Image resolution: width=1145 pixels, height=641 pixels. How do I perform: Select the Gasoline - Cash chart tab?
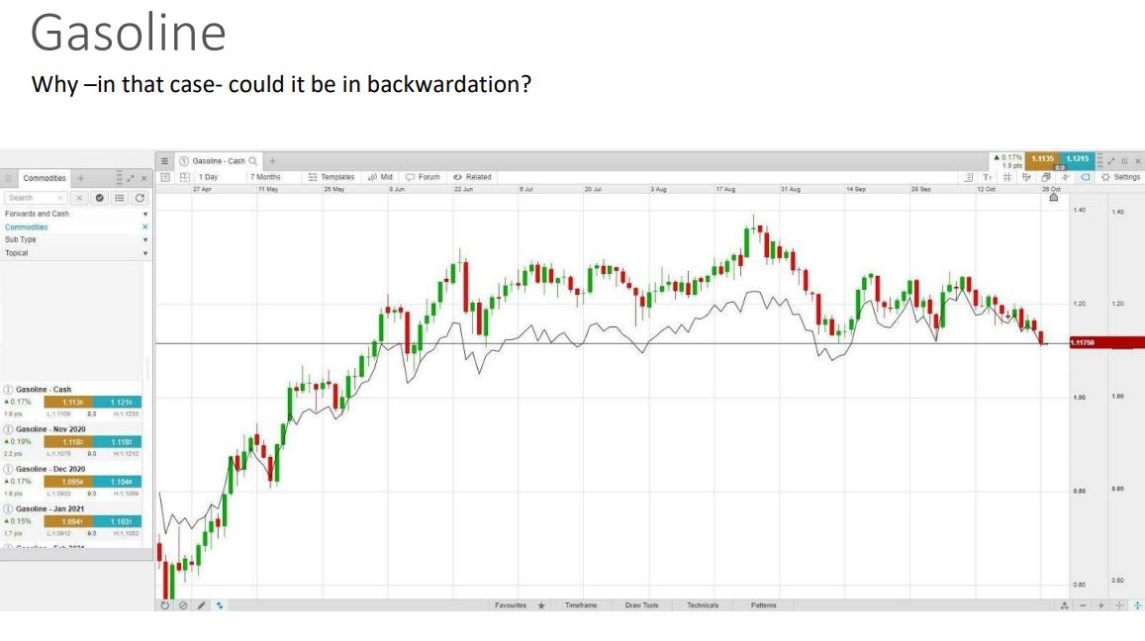tap(218, 160)
